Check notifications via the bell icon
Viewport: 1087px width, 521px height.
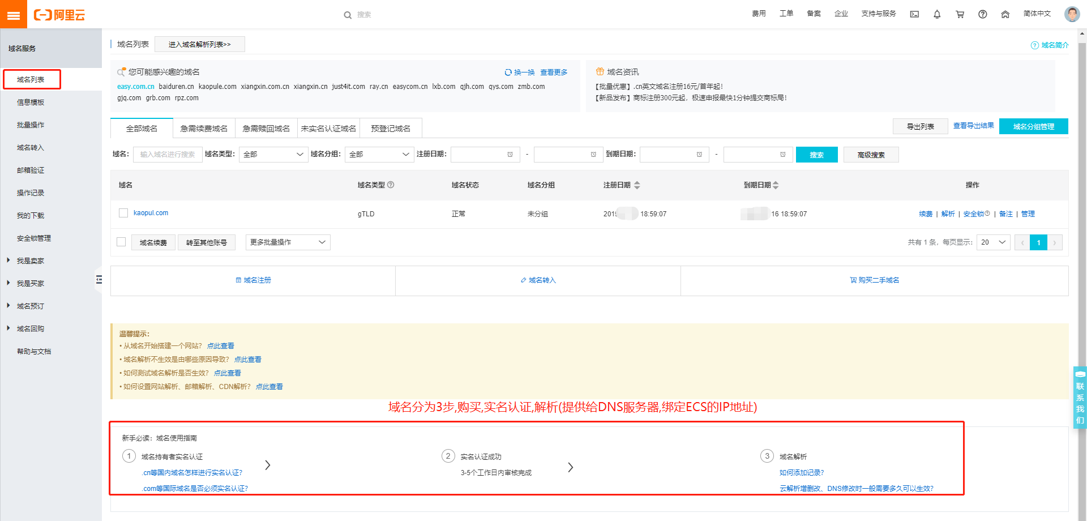(x=937, y=14)
